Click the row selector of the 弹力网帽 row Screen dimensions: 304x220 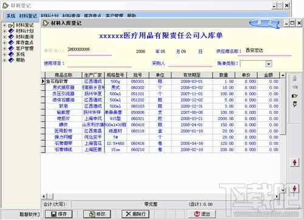click(43, 137)
